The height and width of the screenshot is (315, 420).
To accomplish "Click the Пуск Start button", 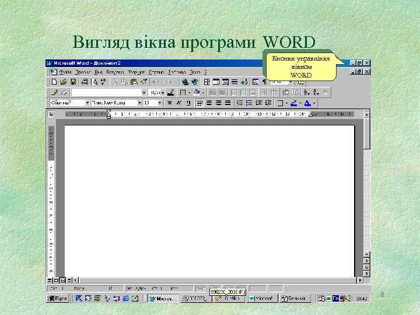I will (x=58, y=298).
